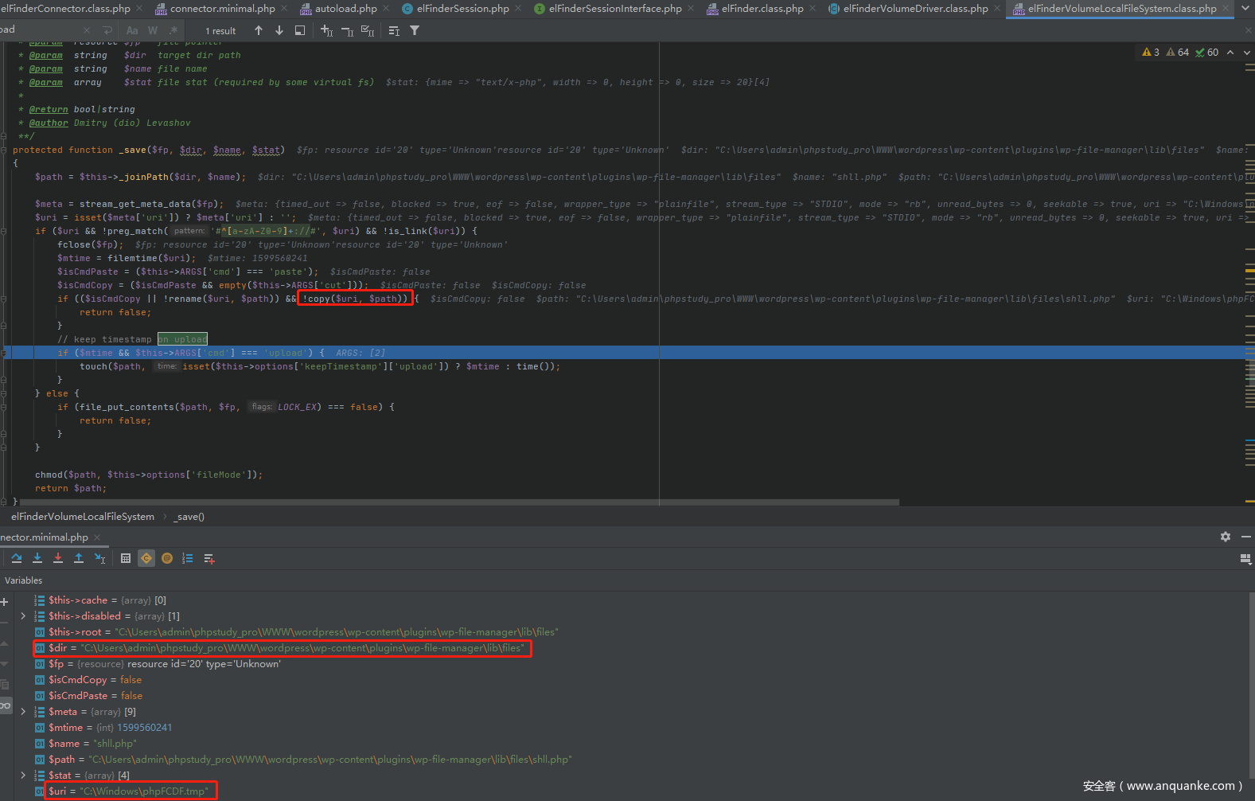1255x801 pixels.
Task: Expand the $this->disabled array variable
Action: [x=23, y=615]
